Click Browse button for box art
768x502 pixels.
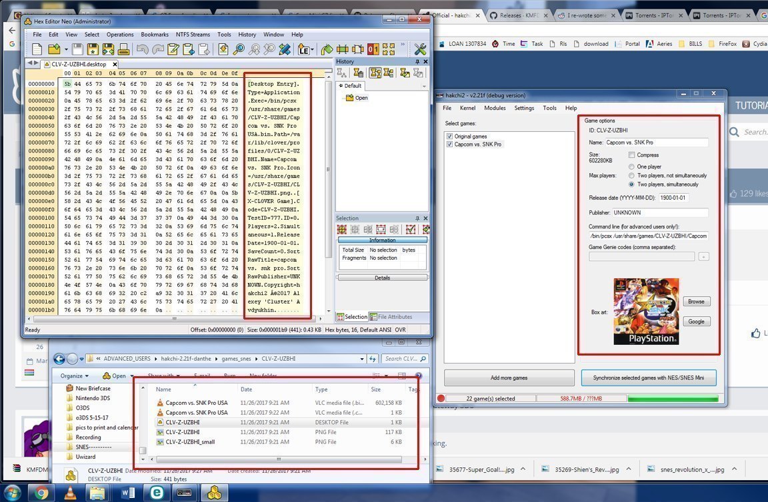(x=696, y=302)
